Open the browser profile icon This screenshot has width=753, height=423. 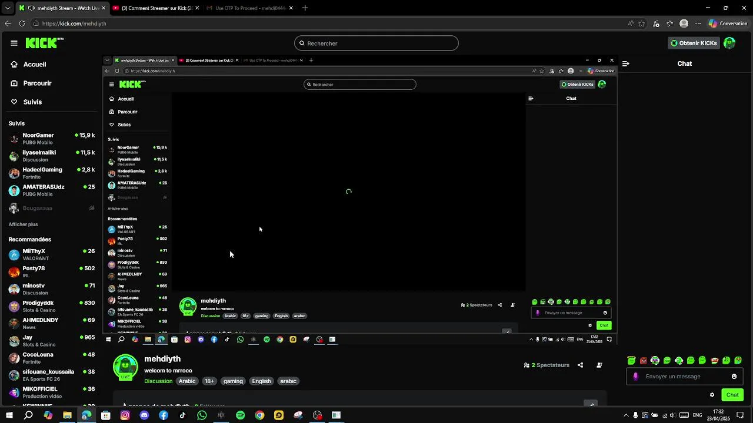pyautogui.click(x=684, y=23)
